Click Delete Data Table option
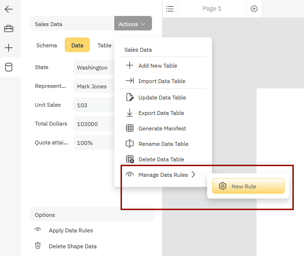 point(161,159)
